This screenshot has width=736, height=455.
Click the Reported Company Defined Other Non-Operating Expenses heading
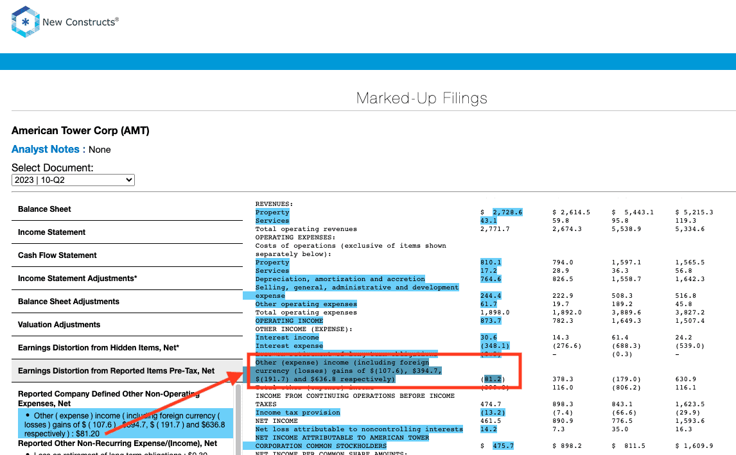tap(109, 399)
